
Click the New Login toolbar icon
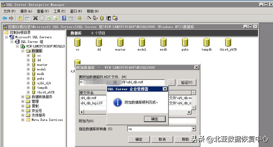pyautogui.click(x=109, y=18)
